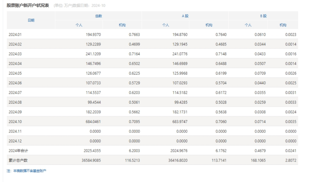The height and width of the screenshot is (182, 314).
Task: Click the value 0.5704
Action: click(221, 83)
